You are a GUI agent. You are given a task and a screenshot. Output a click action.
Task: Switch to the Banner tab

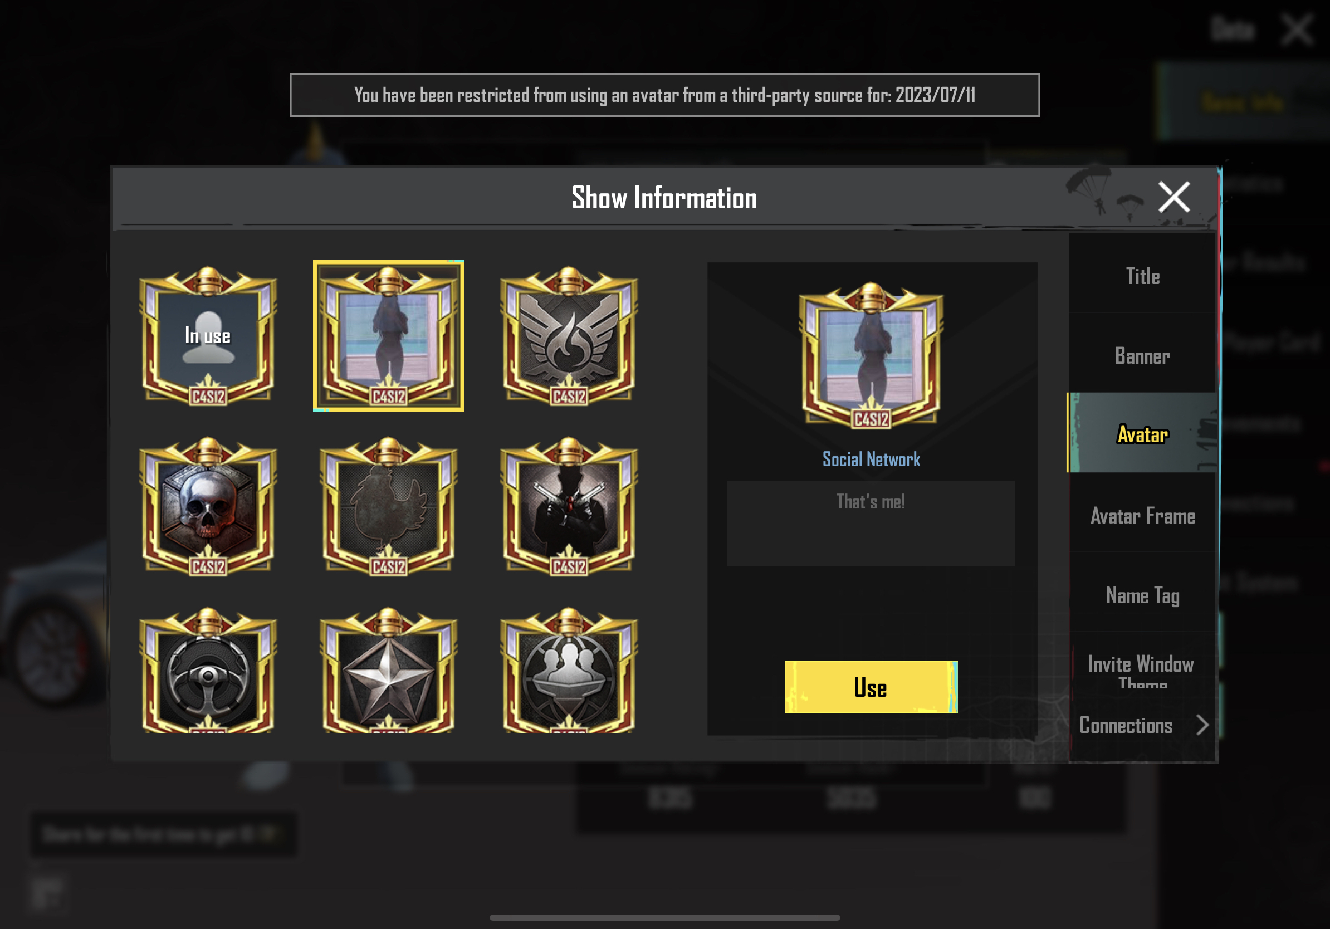point(1142,355)
